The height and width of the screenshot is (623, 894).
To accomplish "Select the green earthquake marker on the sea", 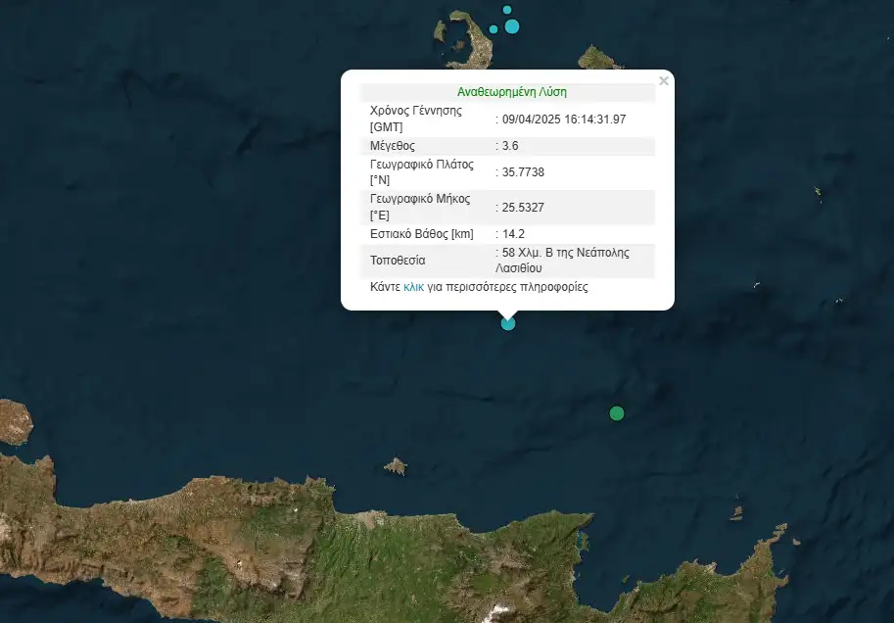I will point(616,413).
